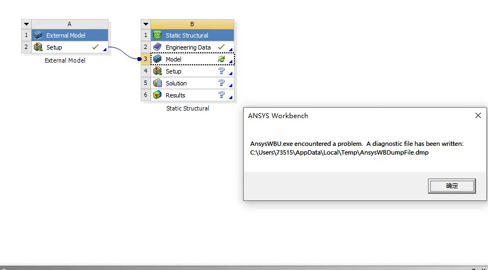Click the blue corner triangle on A2 Setup
This screenshot has height=270, width=488.
(x=105, y=50)
